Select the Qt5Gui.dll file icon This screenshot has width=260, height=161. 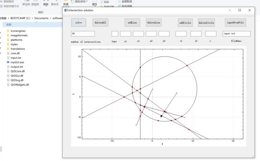point(8,76)
